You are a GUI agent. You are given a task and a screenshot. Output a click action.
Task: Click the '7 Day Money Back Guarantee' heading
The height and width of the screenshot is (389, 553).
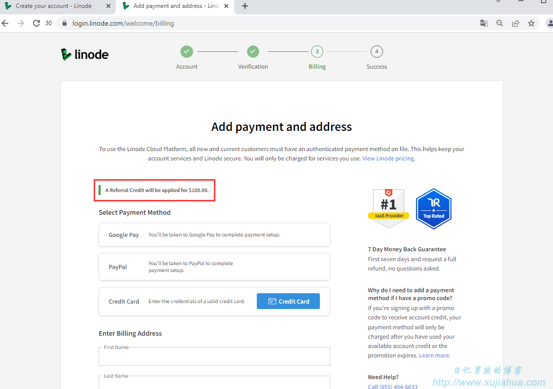(407, 249)
